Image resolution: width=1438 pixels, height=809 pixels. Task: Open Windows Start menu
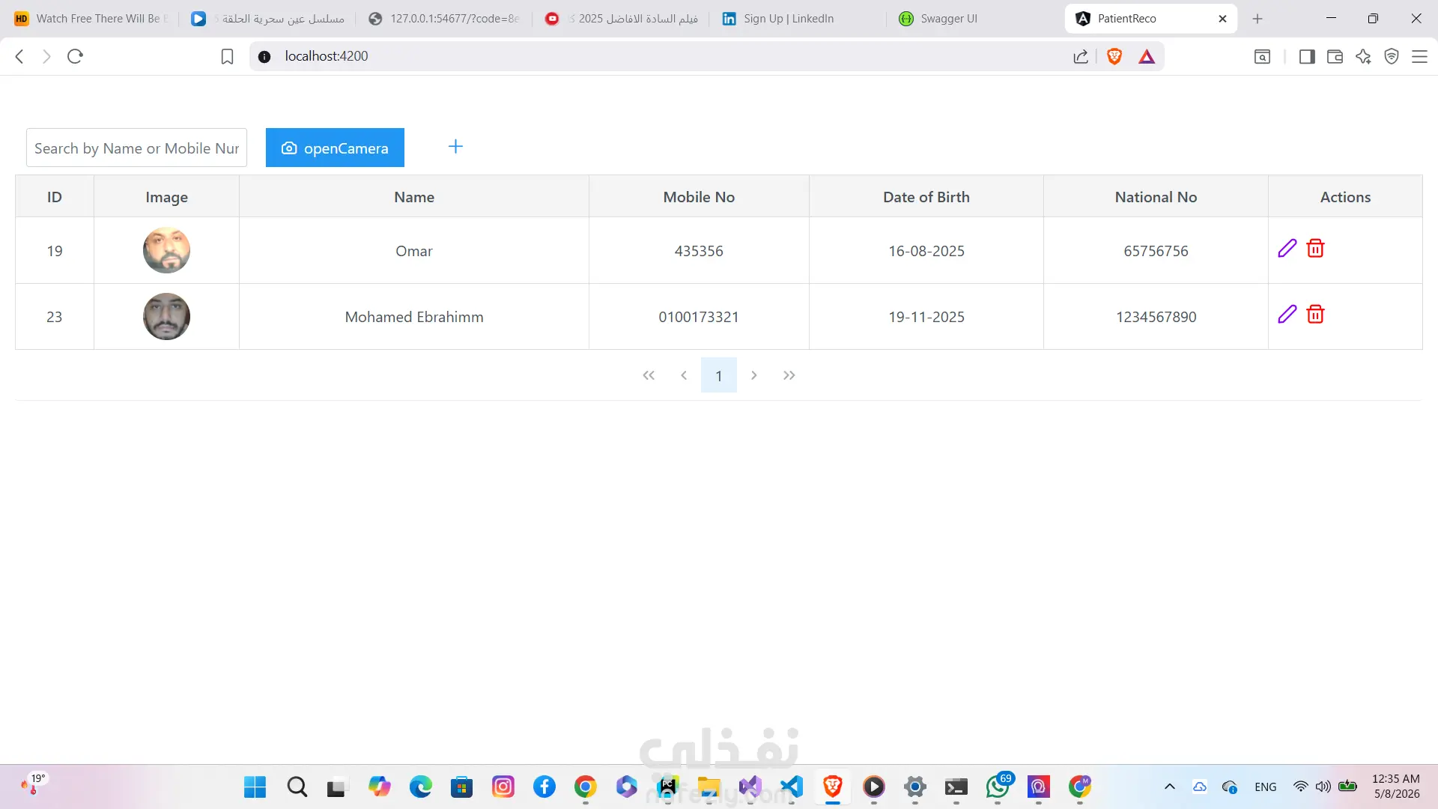pos(255,787)
